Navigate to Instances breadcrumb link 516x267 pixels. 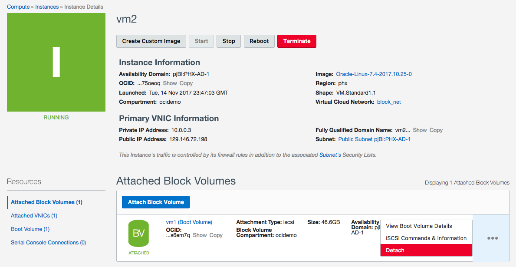click(48, 7)
